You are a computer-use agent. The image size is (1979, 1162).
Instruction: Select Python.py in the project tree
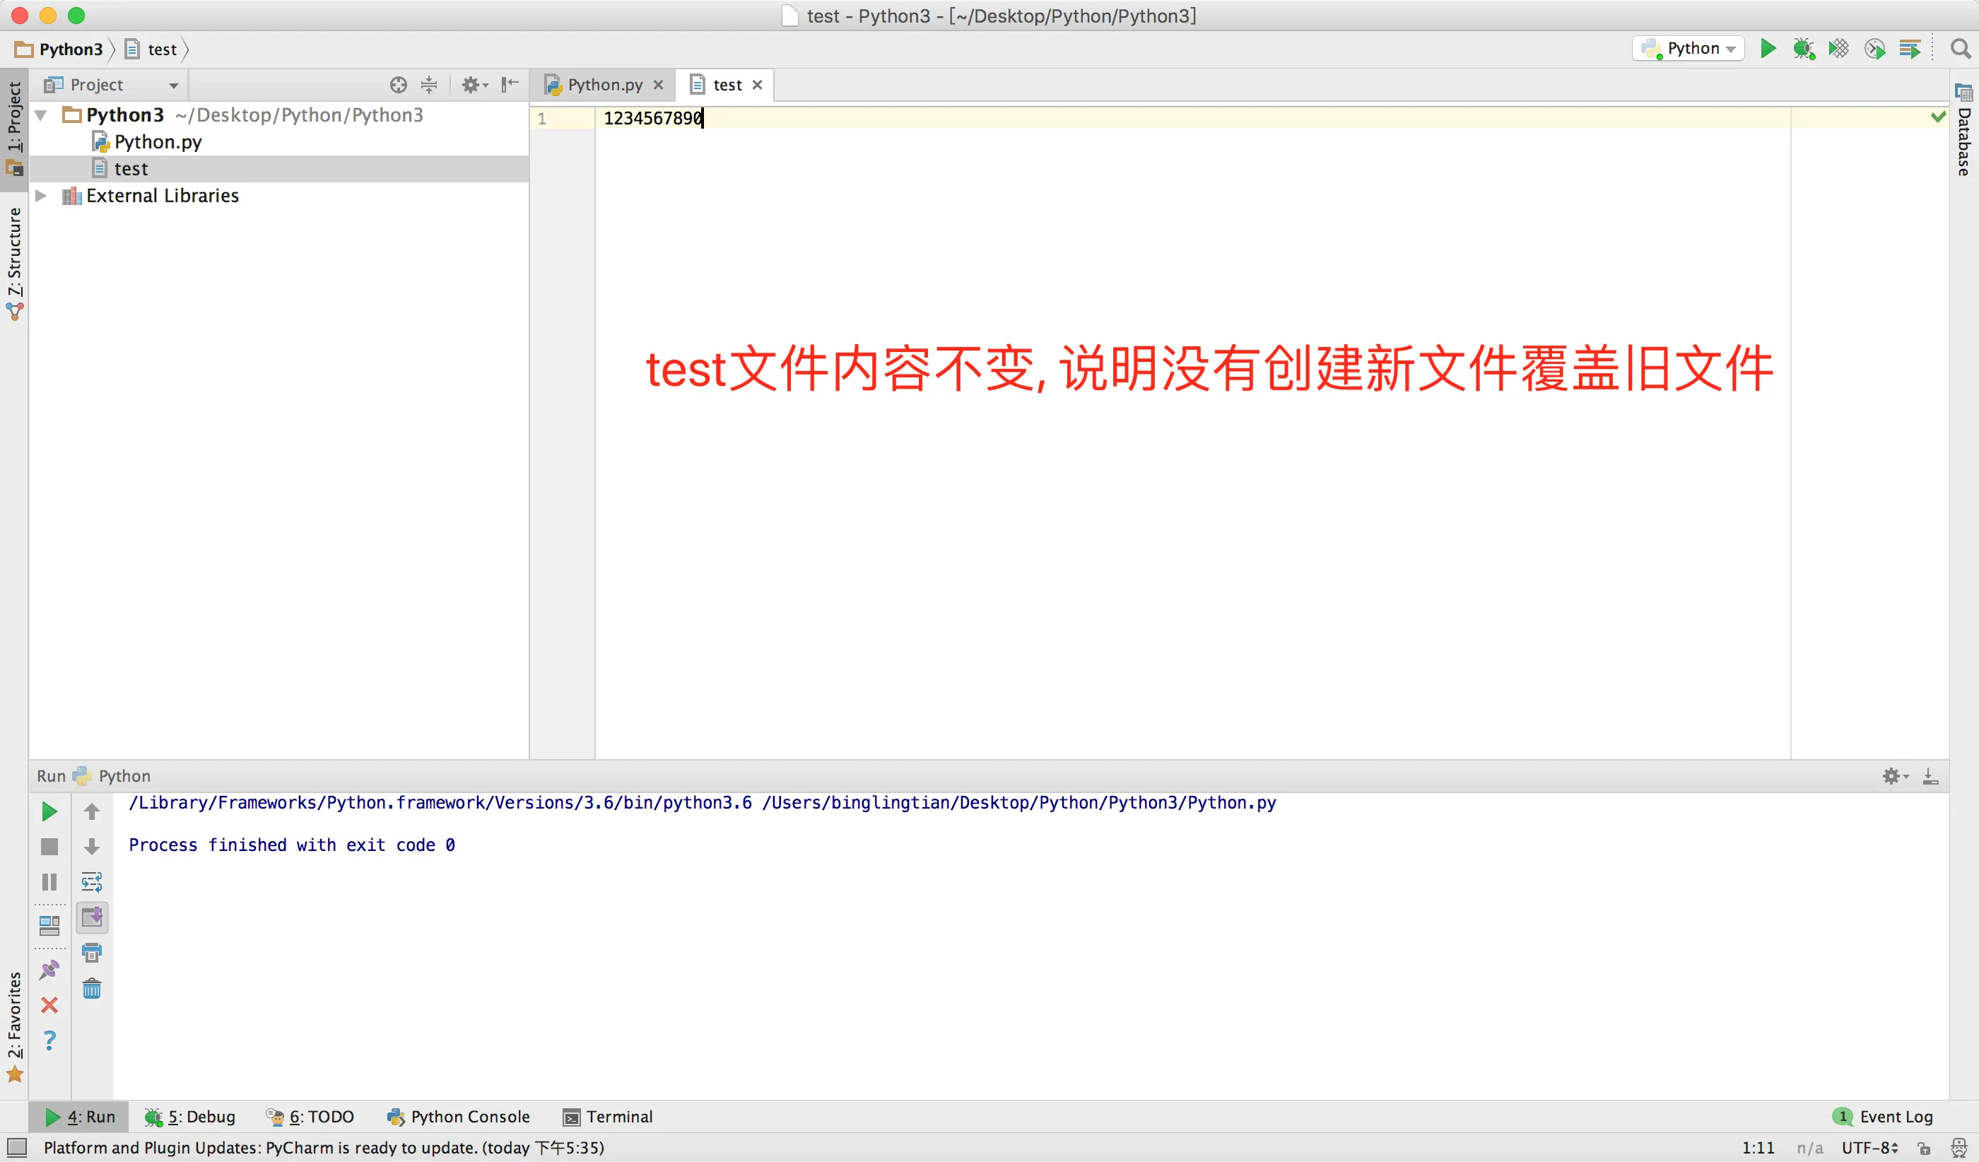point(157,142)
